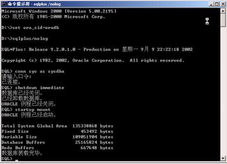Click the 'ORACLE 例程已经关闭。' line
The width and height of the screenshot is (227, 164).
pos(28,104)
